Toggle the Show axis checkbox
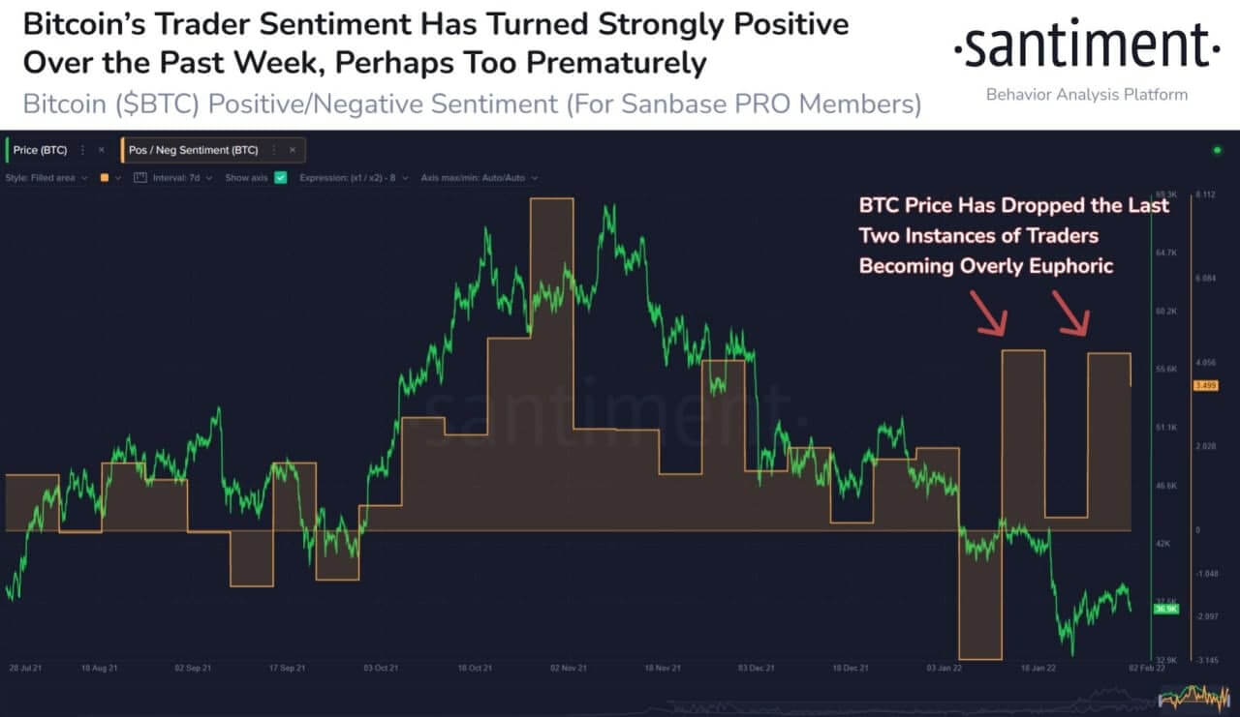 tap(281, 178)
